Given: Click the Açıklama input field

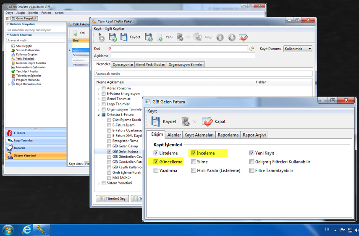Looking at the screenshot, I should [183, 56].
